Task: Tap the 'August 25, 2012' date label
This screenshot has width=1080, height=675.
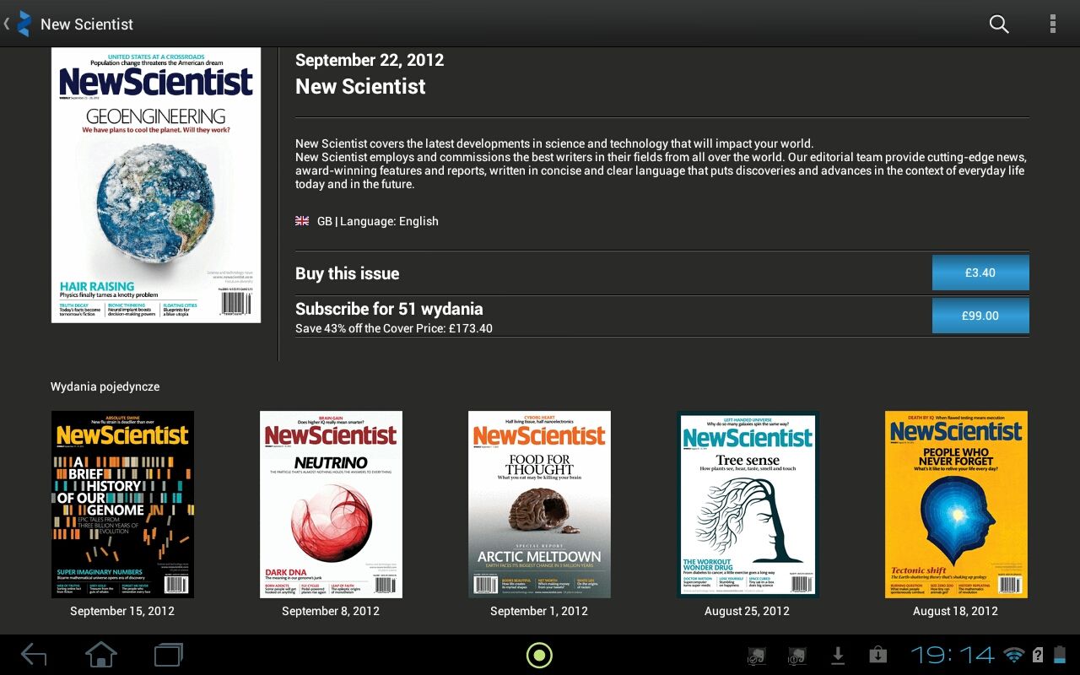Action: 748,611
